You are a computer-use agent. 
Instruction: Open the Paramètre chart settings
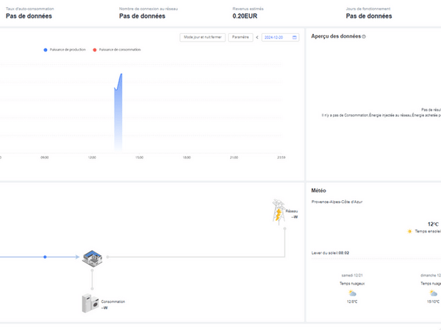[240, 37]
